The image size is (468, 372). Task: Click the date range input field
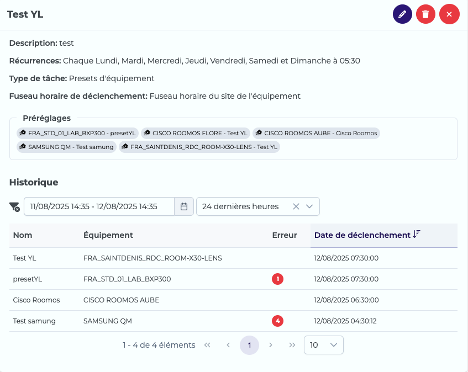99,206
